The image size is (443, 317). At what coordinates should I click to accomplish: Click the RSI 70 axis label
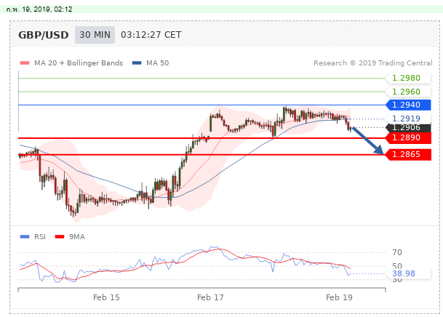(397, 252)
